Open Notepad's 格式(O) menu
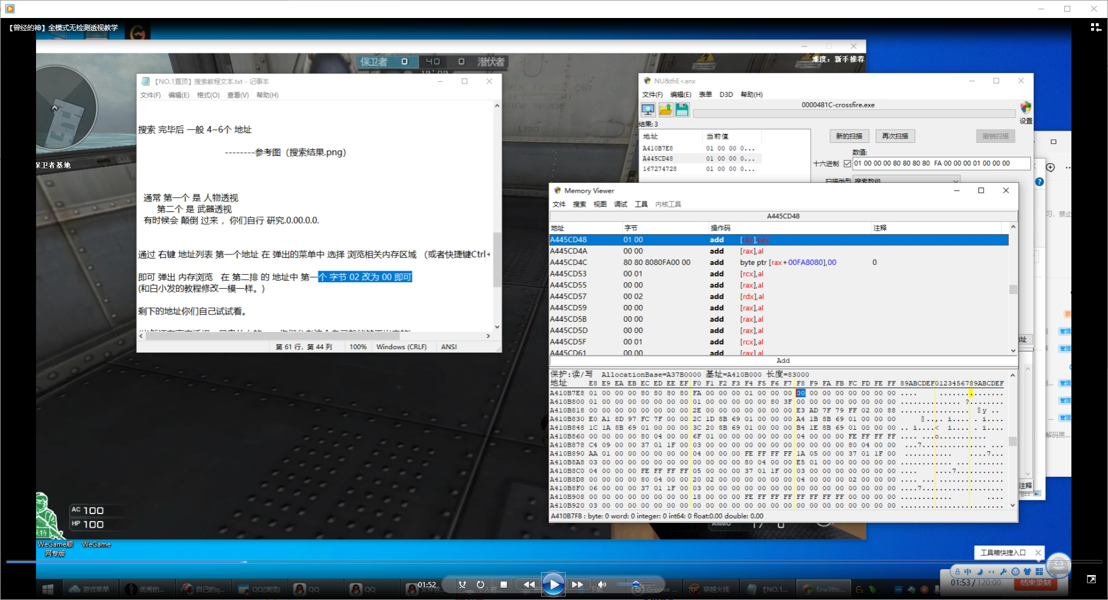1108x600 pixels. 208,95
